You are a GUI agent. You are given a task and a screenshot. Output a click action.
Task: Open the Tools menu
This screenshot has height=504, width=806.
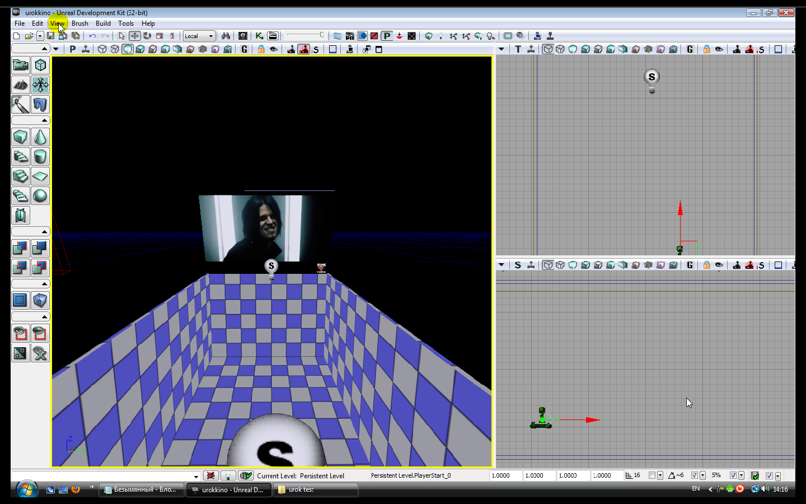coord(126,24)
